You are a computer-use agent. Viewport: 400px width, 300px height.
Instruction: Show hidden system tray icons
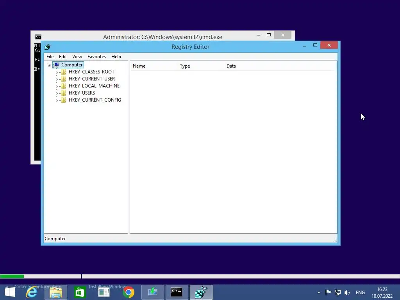319,293
